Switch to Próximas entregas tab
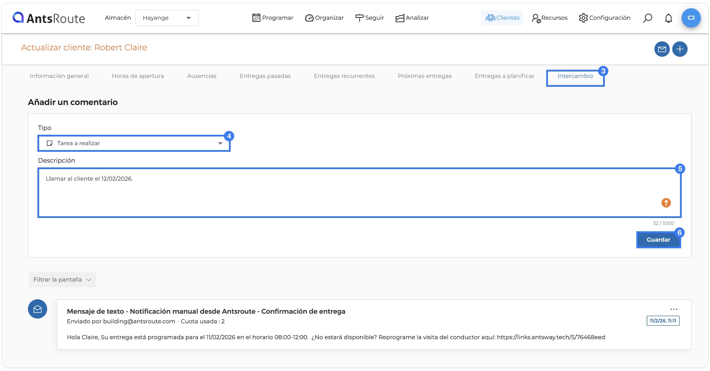 pos(425,76)
